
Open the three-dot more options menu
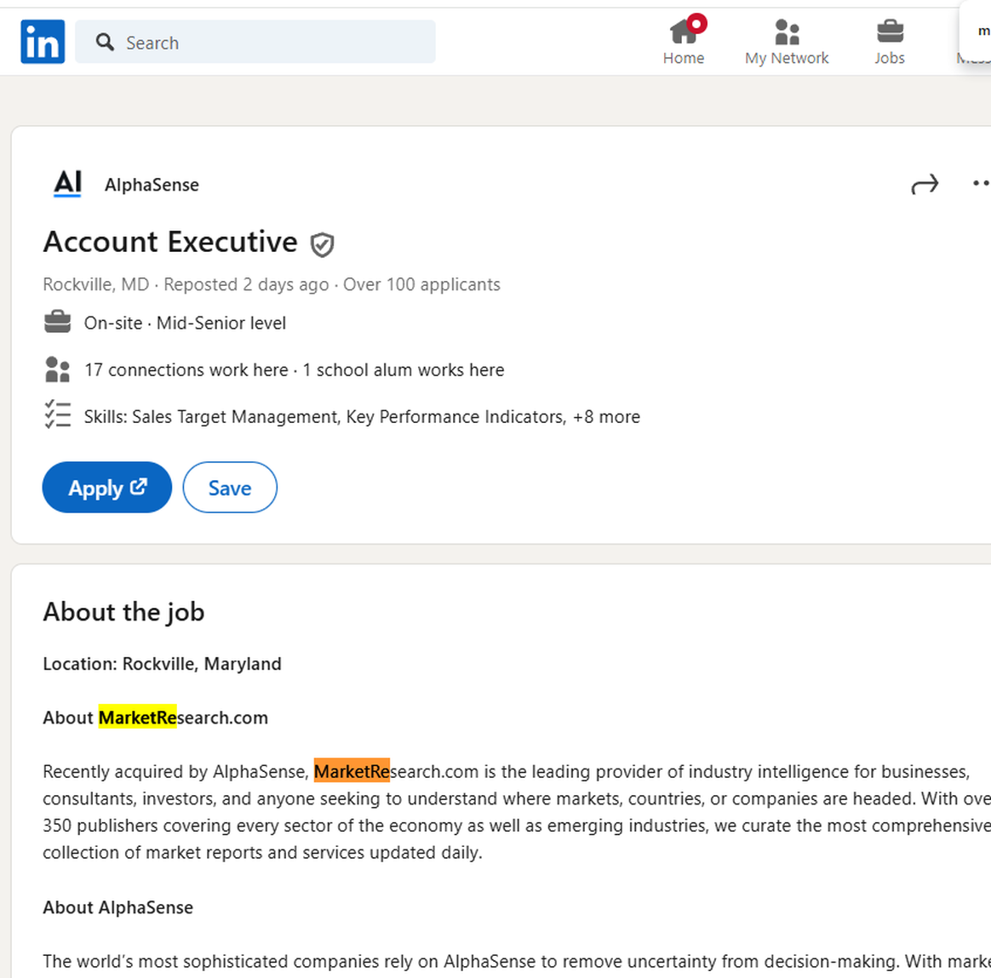980,184
